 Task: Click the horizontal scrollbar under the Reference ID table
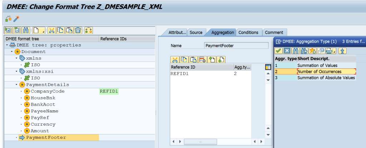[201, 142]
